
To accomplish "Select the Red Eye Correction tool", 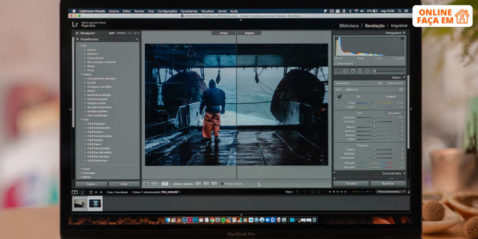I will (353, 71).
